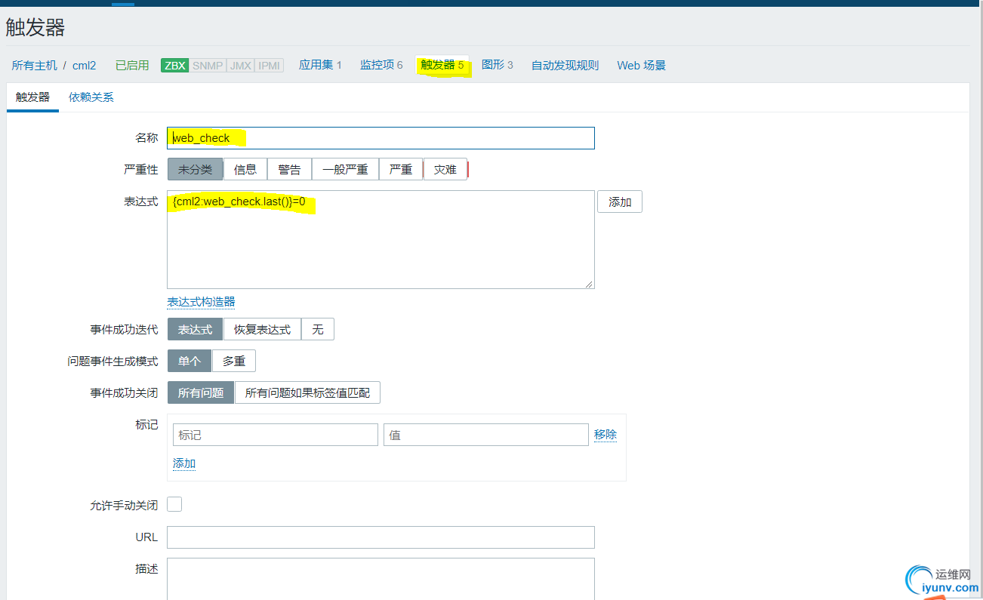Click 添加 link under the tag fields

(184, 463)
